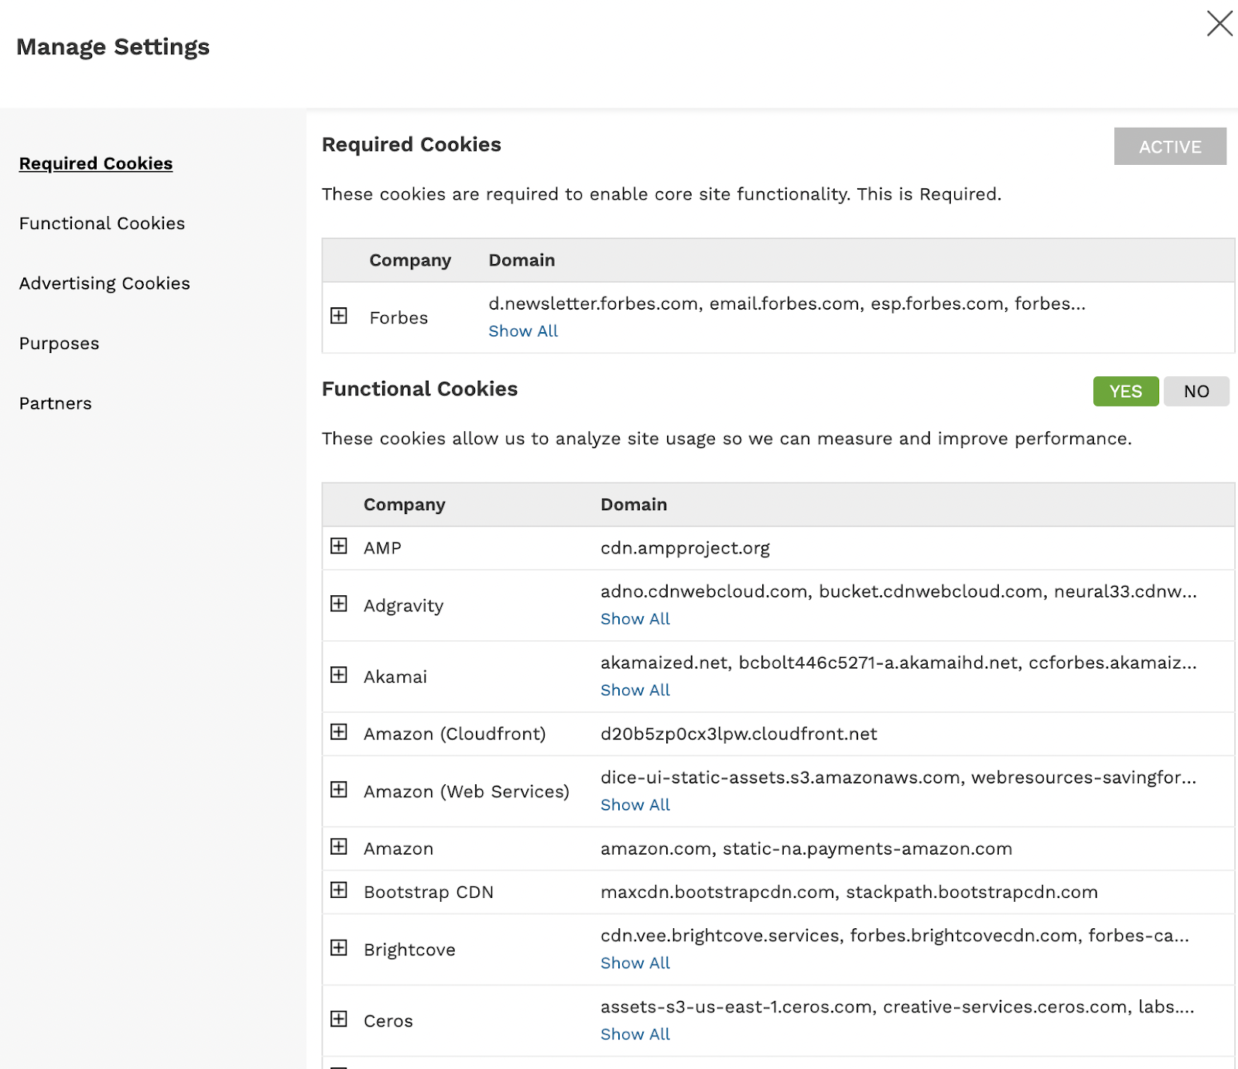Go to Functional Cookies in sidebar
The width and height of the screenshot is (1238, 1069).
click(x=102, y=224)
